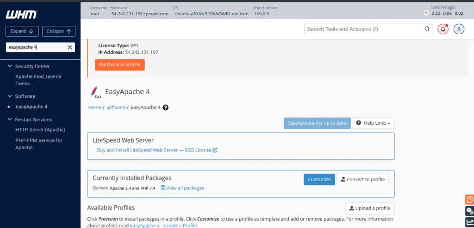Clear the sidebar search with the X icon
This screenshot has width=474, height=228.
(70, 47)
